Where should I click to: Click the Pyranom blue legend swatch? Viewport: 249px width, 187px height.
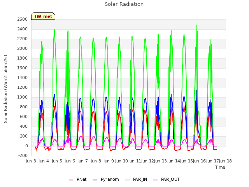95,180
